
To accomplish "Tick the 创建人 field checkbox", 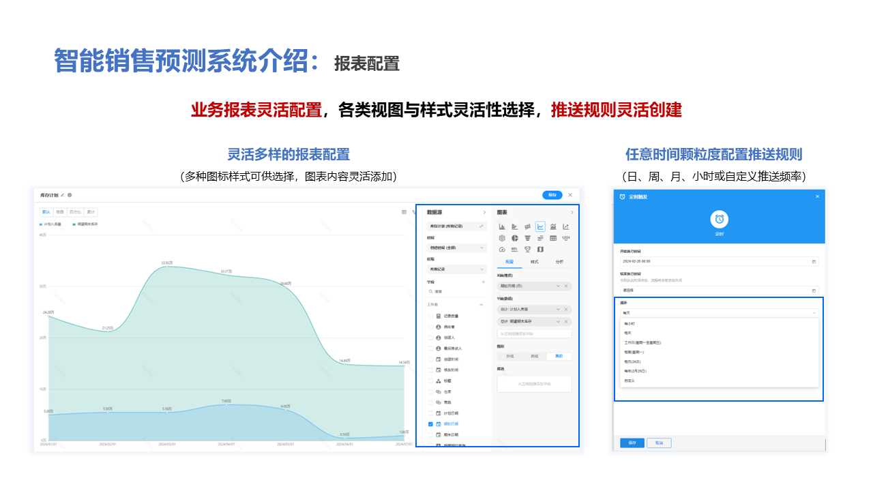I will pyautogui.click(x=430, y=338).
